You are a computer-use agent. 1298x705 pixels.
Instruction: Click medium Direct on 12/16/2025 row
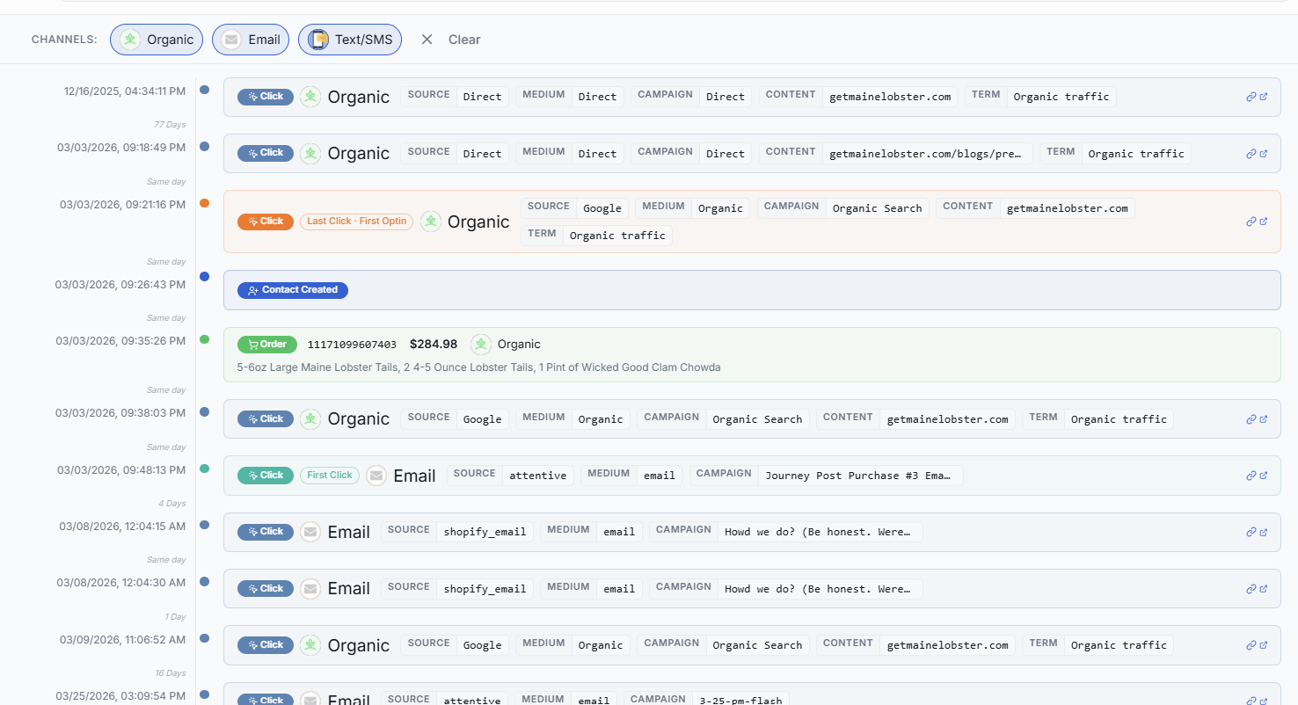597,97
